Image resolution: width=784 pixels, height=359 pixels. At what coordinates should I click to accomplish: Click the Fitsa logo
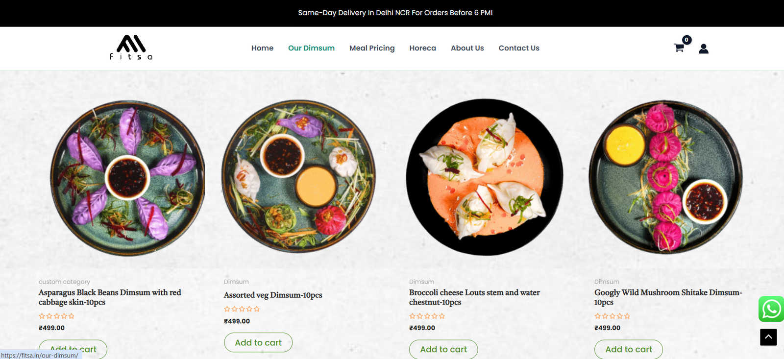(131, 48)
